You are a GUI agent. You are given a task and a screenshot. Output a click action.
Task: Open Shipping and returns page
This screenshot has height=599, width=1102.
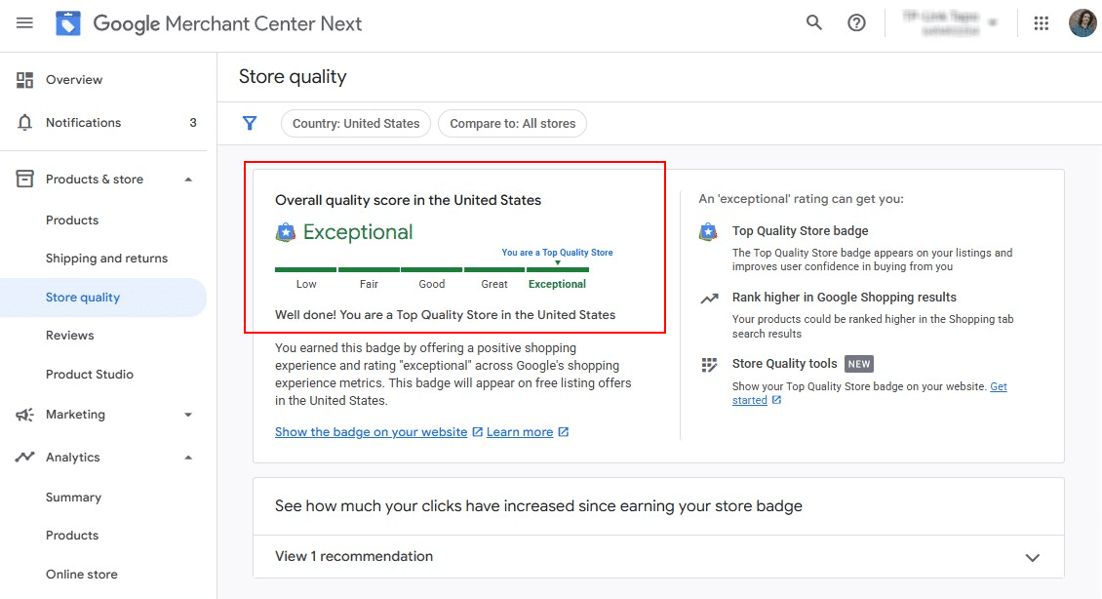pos(106,259)
